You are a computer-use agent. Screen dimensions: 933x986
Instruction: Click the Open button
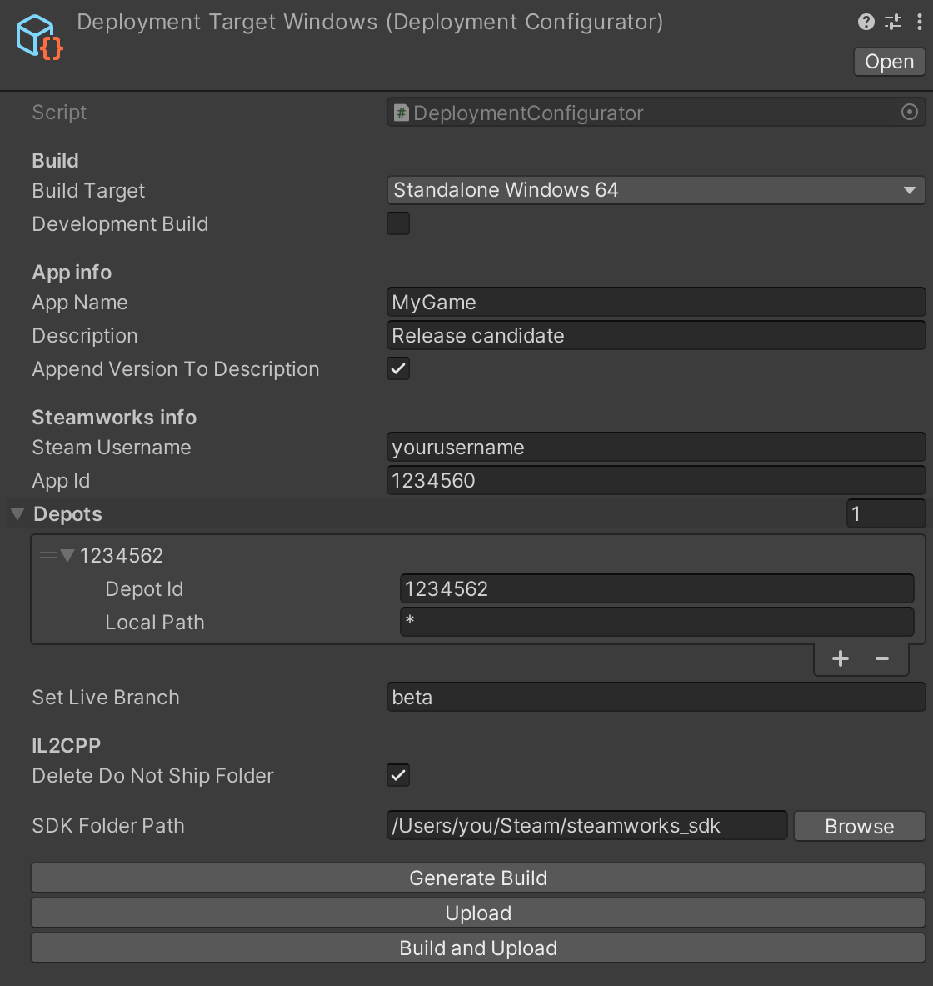click(x=889, y=62)
